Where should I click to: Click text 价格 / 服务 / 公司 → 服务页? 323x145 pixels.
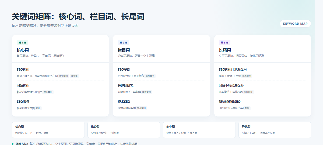182,133
